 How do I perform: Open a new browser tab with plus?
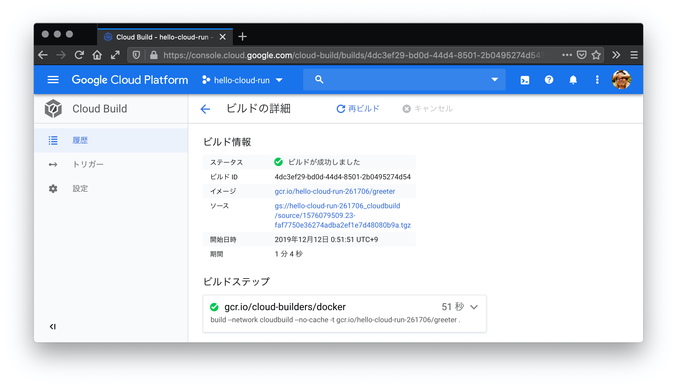[242, 37]
